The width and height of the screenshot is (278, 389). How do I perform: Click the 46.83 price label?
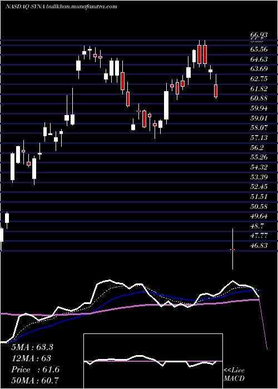pyautogui.click(x=259, y=246)
